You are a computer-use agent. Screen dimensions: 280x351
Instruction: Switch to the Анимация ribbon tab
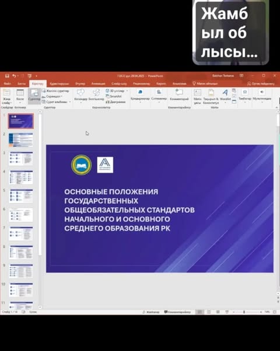coord(98,84)
